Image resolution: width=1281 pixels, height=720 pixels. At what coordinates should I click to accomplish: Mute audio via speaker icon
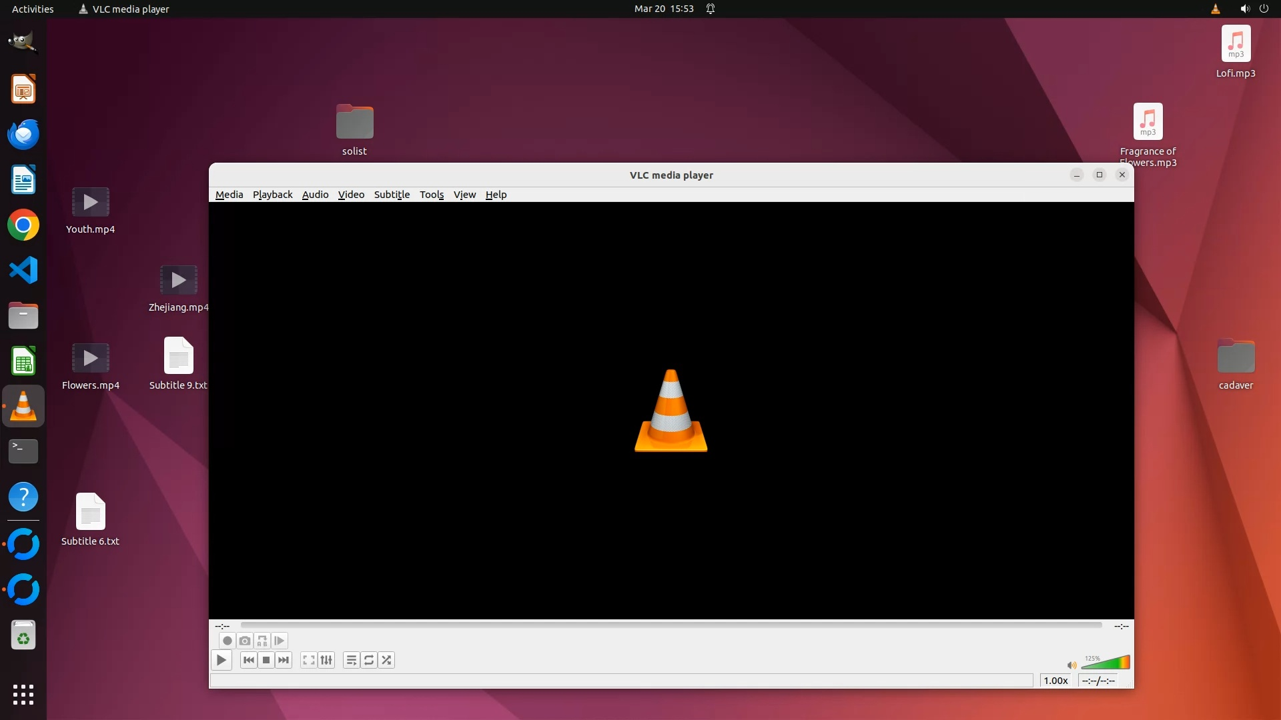[1072, 665]
